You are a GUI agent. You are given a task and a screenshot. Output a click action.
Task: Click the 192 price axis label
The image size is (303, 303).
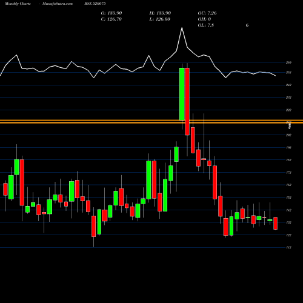288,148
